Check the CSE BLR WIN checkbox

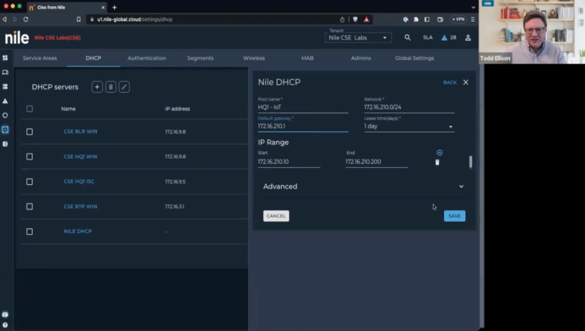(x=29, y=131)
